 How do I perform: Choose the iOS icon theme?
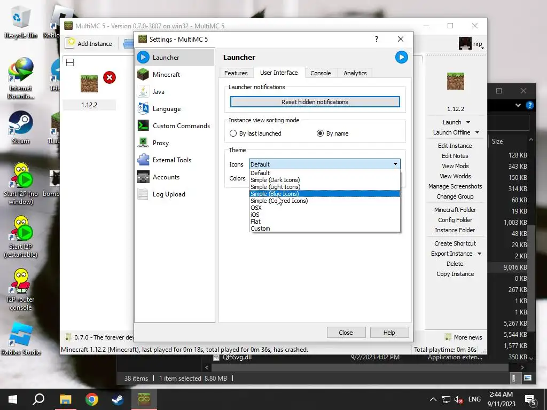325,215
